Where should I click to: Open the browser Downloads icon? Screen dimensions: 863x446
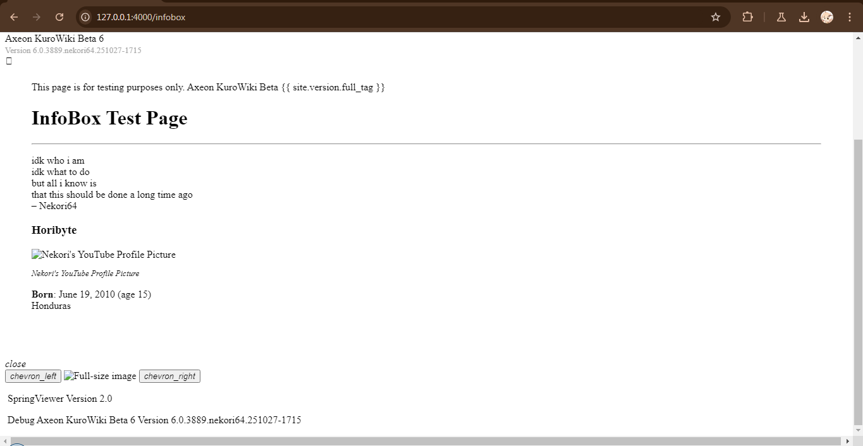(x=804, y=17)
